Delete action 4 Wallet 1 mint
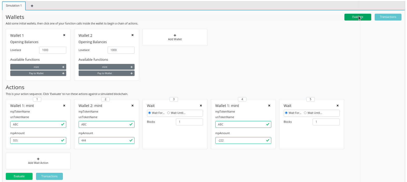 tap(269, 105)
